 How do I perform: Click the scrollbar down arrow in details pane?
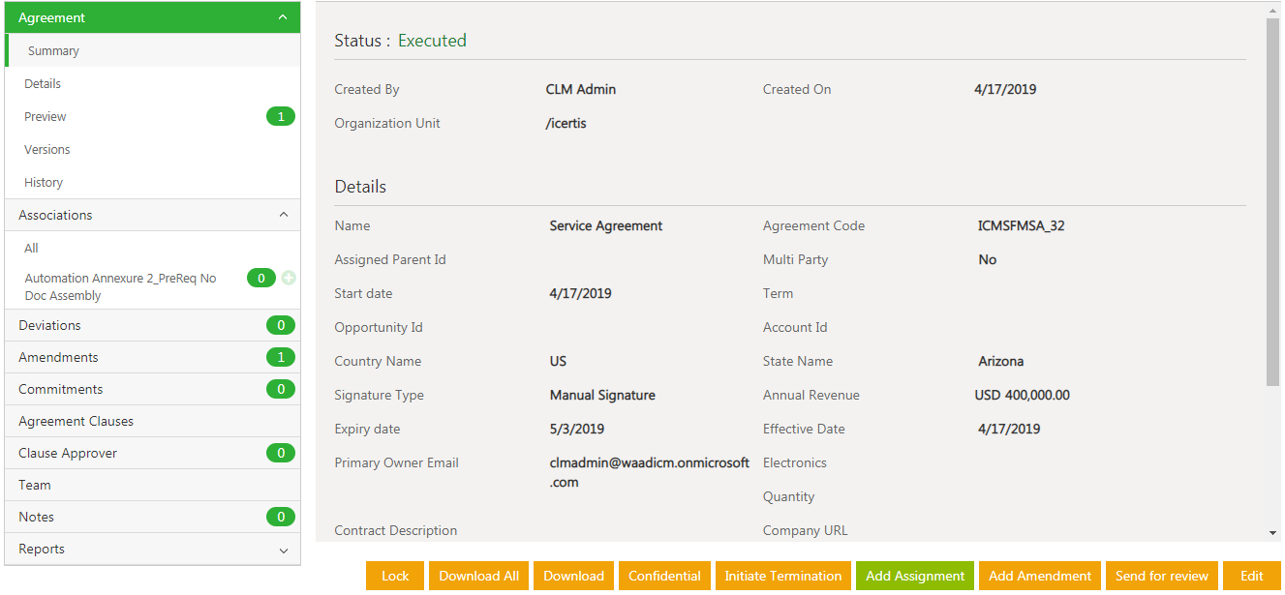pyautogui.click(x=1272, y=532)
